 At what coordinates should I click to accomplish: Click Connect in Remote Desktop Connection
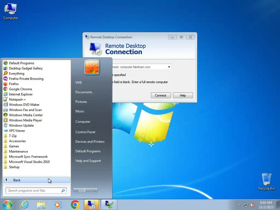pyautogui.click(x=161, y=95)
